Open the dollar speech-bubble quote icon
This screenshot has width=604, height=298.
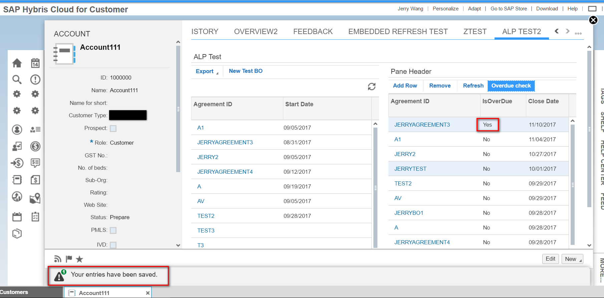pos(35,163)
